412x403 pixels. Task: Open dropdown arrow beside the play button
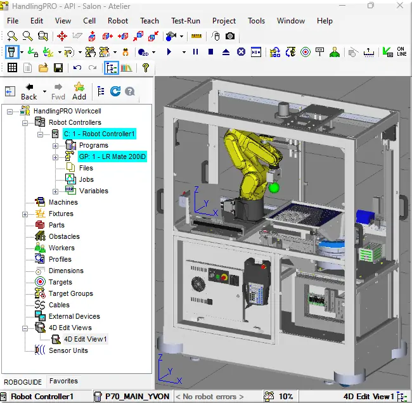pyautogui.click(x=184, y=53)
